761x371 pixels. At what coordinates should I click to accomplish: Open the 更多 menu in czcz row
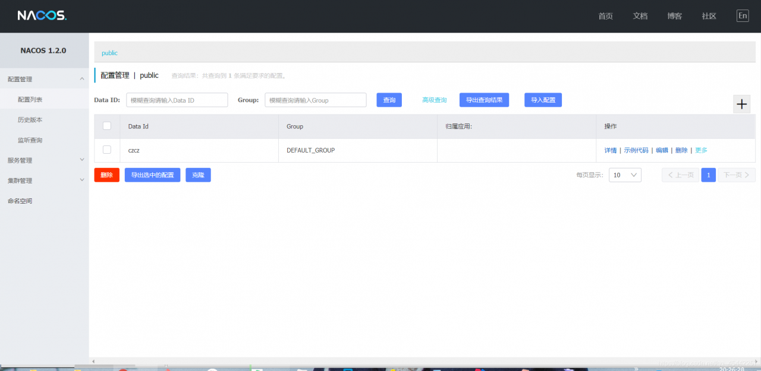[701, 150]
